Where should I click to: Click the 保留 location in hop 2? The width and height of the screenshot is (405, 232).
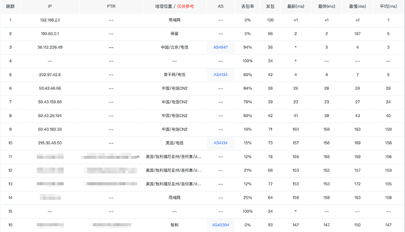click(174, 33)
